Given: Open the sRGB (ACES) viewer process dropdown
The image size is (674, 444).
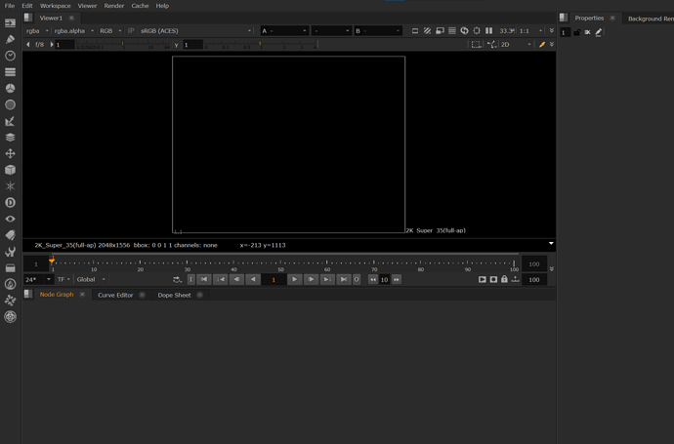Looking at the screenshot, I should tap(195, 31).
